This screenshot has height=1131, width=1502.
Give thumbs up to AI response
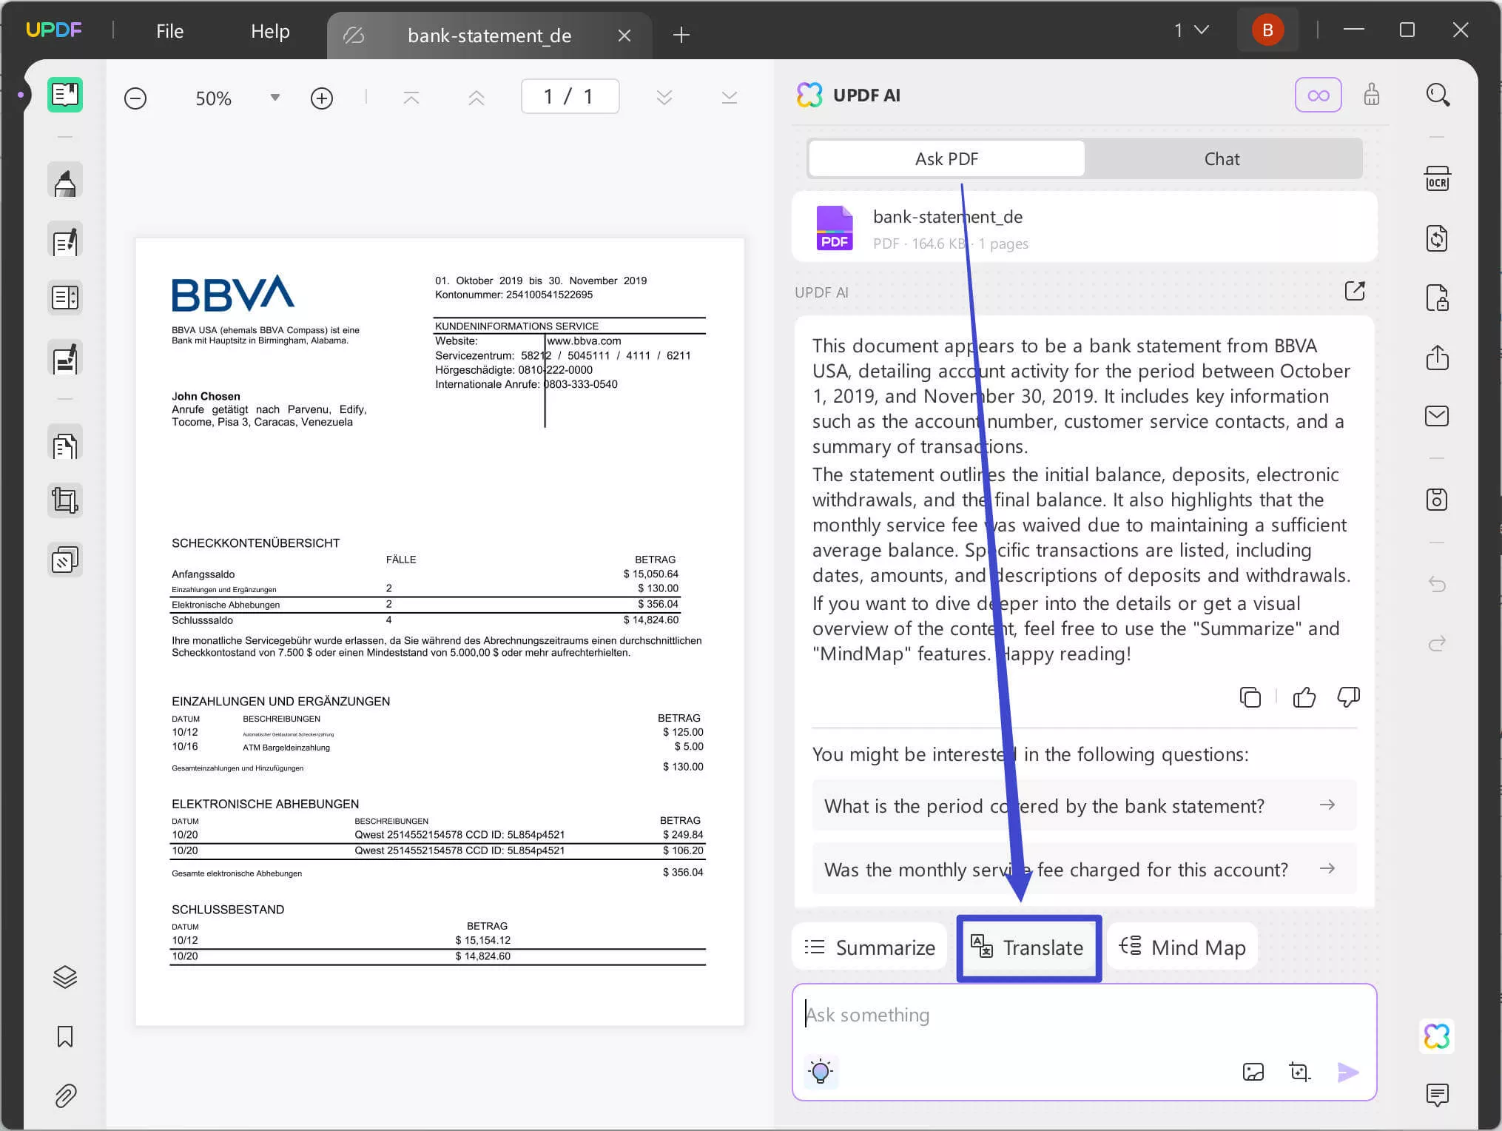click(1304, 697)
